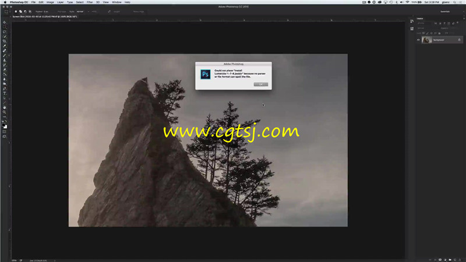Open the layer blending mode dropdown
466x262 pixels.
(x=428, y=28)
